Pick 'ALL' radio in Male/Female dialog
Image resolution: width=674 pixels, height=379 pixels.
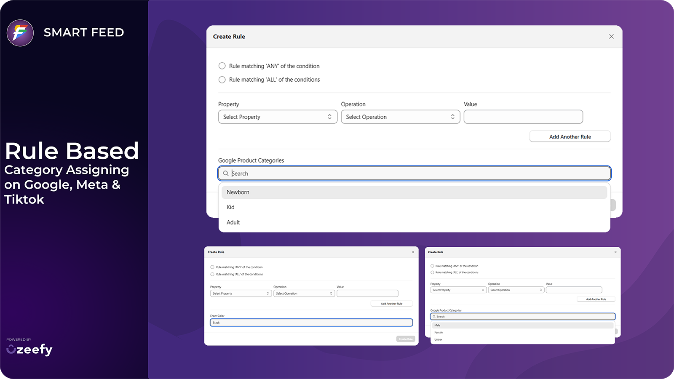coord(432,272)
